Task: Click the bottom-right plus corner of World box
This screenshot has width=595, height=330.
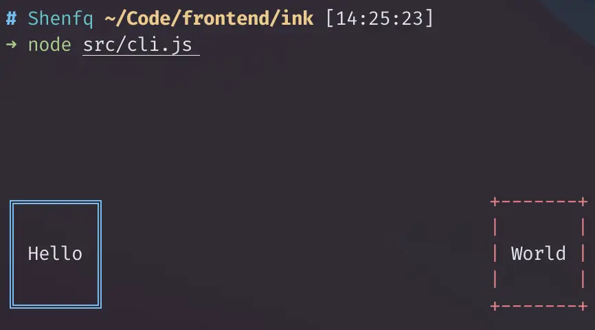Action: pyautogui.click(x=583, y=306)
